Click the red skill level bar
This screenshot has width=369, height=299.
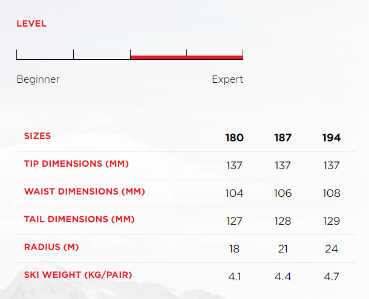pyautogui.click(x=186, y=57)
